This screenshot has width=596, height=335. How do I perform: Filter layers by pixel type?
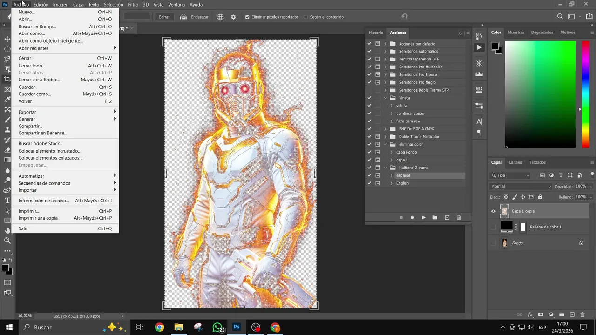542,175
